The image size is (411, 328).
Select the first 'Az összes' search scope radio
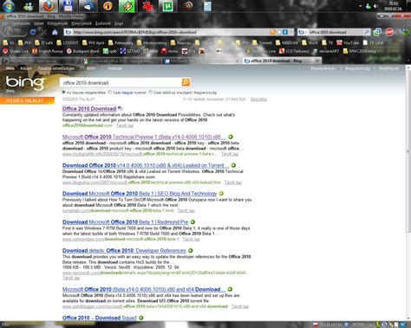(63, 93)
